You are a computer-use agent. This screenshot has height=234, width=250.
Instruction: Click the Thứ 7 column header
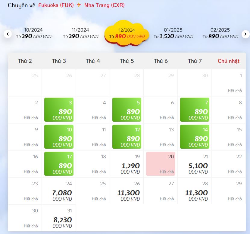coord(195,61)
